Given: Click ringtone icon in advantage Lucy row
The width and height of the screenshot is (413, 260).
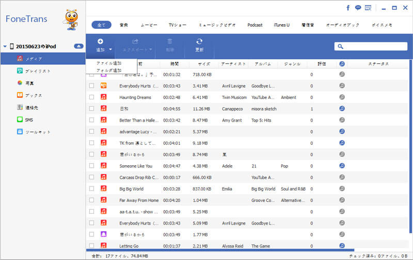Looking at the screenshot, I should [x=342, y=131].
